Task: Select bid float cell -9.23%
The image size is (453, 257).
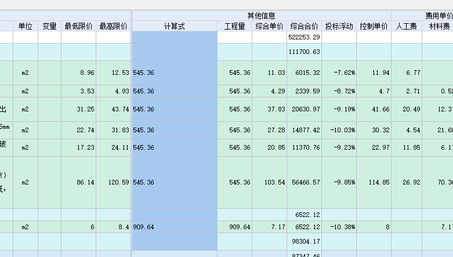Action: [339, 147]
